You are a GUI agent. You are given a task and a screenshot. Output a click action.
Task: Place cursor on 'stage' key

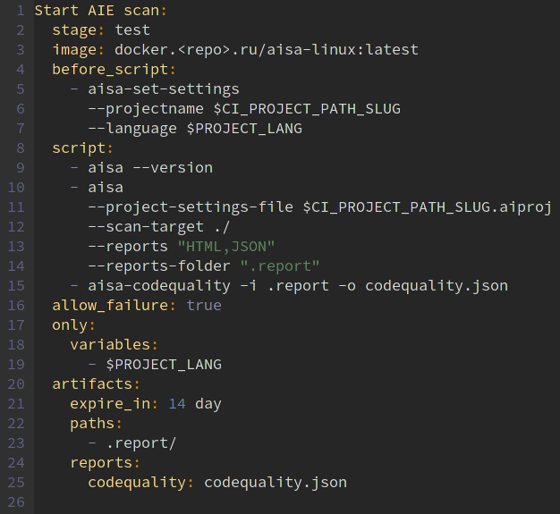(x=74, y=31)
